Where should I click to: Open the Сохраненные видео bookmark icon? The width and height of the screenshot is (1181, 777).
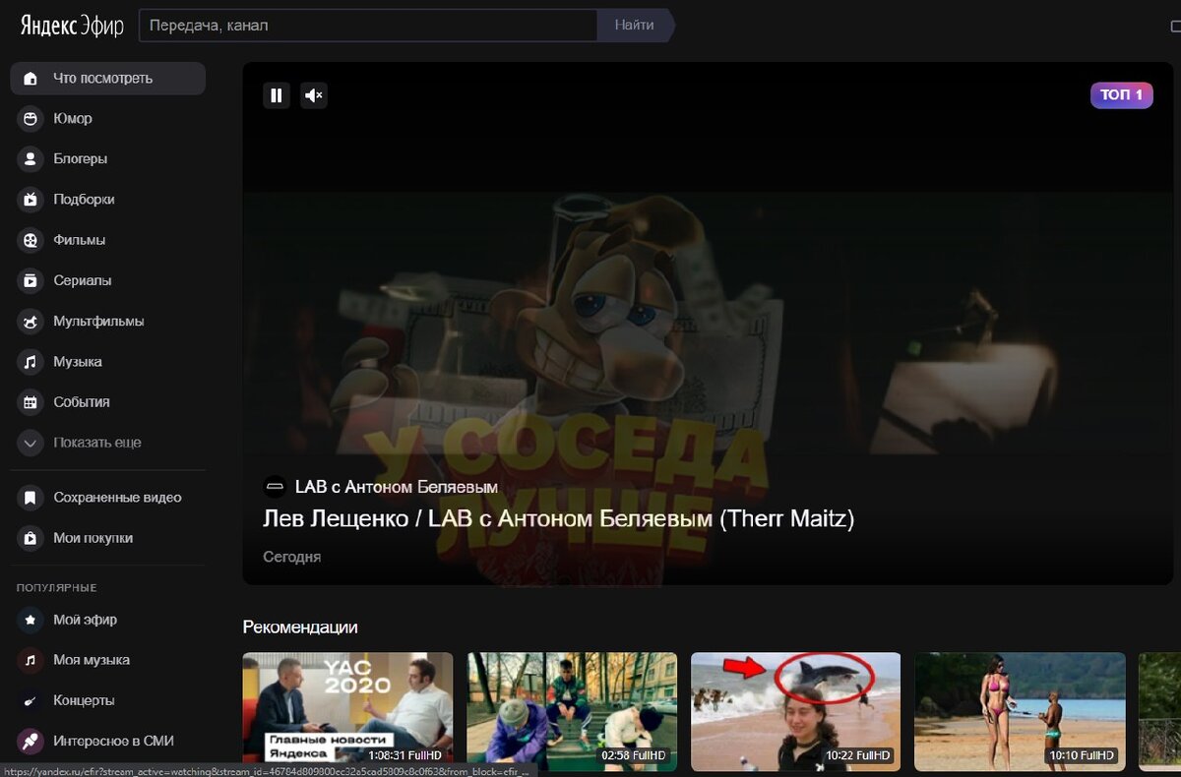(31, 498)
